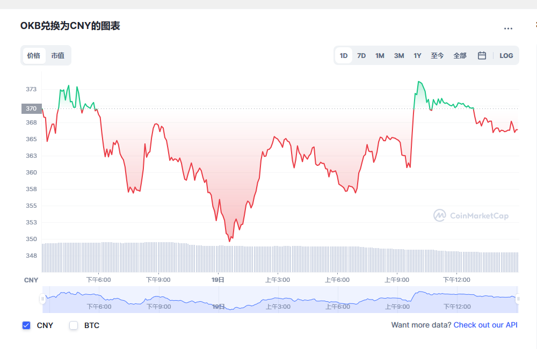Viewport: 537px width, 349px height.
Task: Select the 1D time range
Action: coord(344,55)
